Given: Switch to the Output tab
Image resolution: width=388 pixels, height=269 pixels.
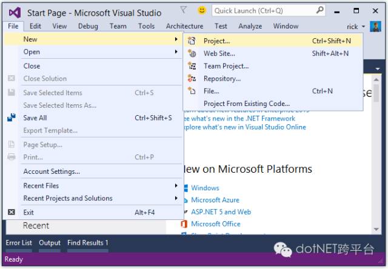Looking at the screenshot, I should click(x=50, y=243).
